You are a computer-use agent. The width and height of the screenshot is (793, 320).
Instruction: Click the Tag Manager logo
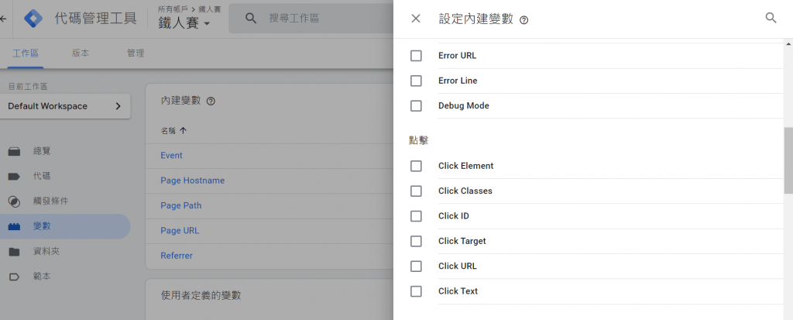33,18
